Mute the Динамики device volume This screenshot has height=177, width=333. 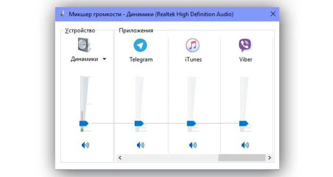coord(85,145)
